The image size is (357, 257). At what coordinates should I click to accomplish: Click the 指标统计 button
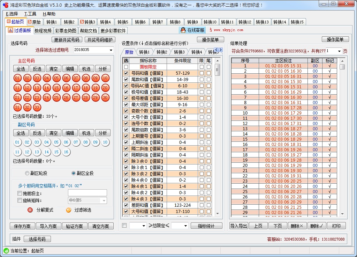(206, 225)
